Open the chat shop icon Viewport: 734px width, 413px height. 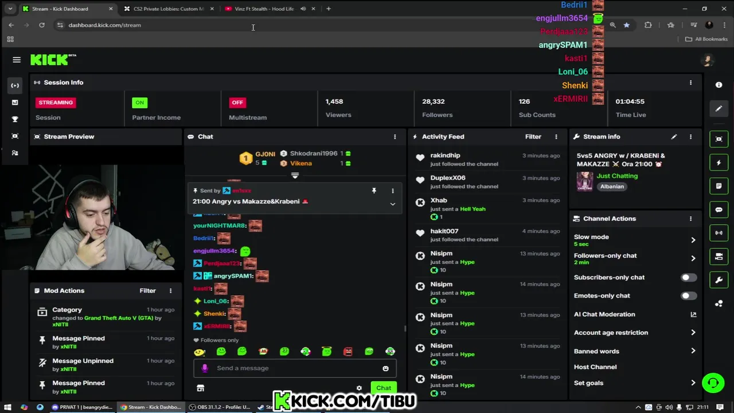(x=200, y=388)
